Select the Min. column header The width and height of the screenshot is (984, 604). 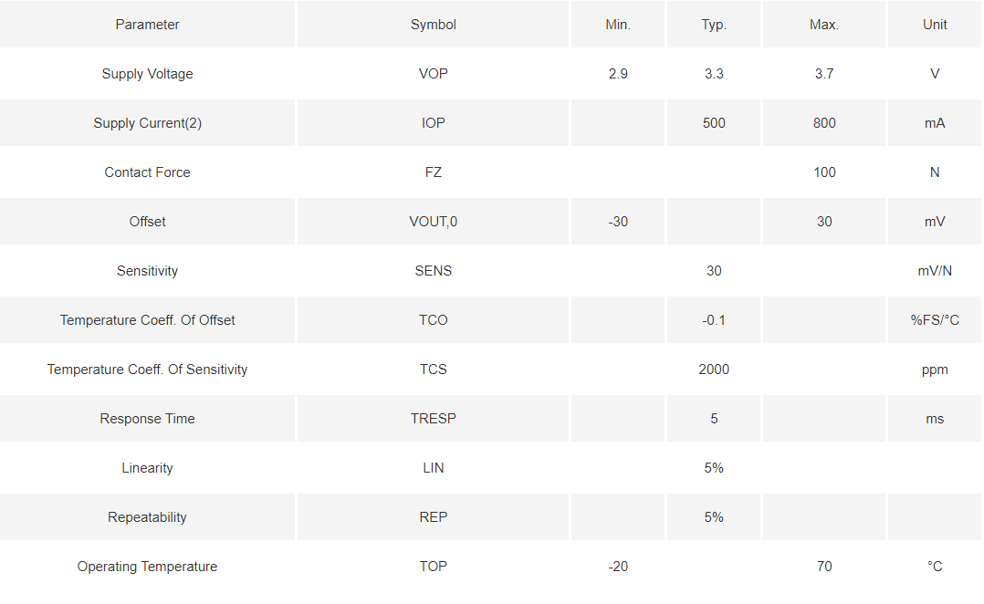pyautogui.click(x=617, y=25)
